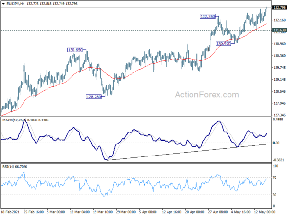Click the 12 May 00:00 date marker
The image size is (288, 216).
[x=263, y=212]
